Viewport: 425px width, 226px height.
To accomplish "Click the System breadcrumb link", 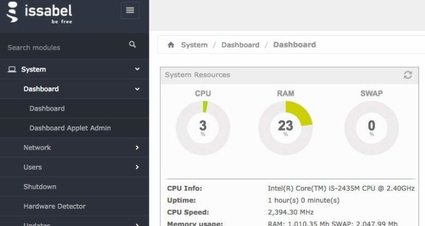I will [194, 45].
